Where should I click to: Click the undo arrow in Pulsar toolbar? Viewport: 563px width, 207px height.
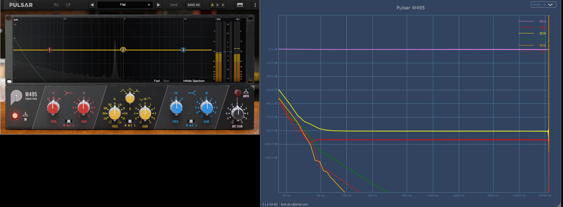[x=56, y=5]
